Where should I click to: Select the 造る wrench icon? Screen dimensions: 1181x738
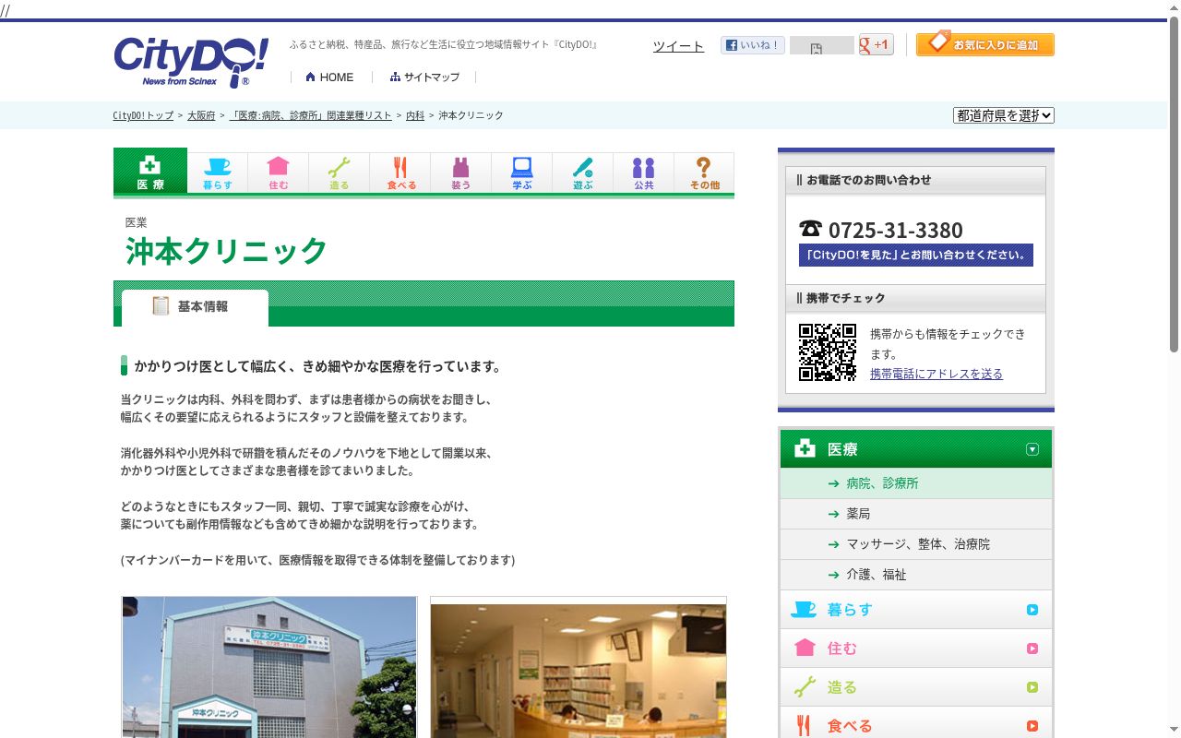(x=340, y=173)
